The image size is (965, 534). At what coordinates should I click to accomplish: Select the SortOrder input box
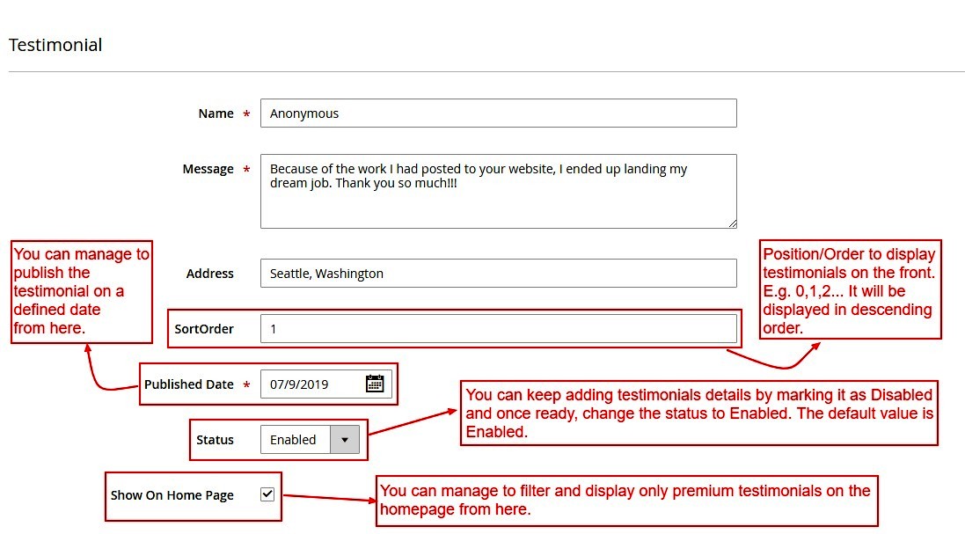pyautogui.click(x=498, y=329)
